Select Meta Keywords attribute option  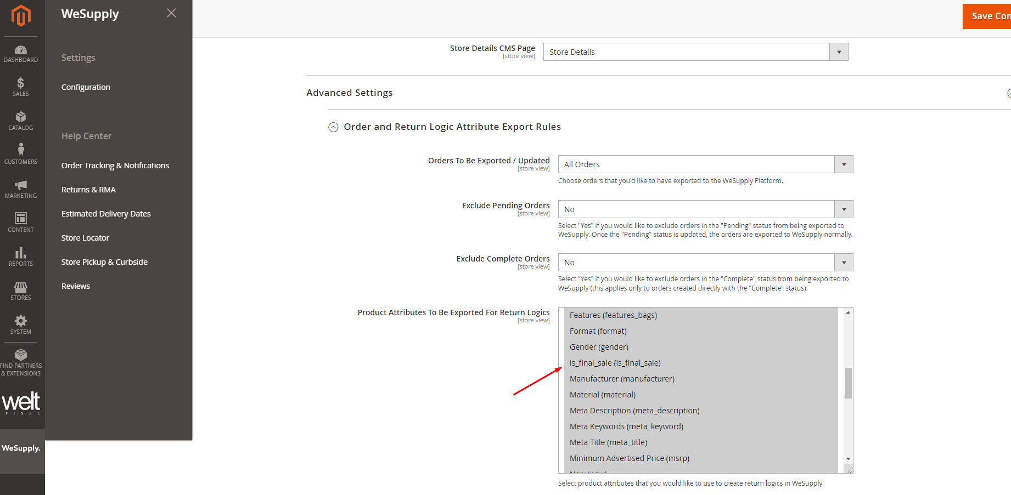(701, 426)
